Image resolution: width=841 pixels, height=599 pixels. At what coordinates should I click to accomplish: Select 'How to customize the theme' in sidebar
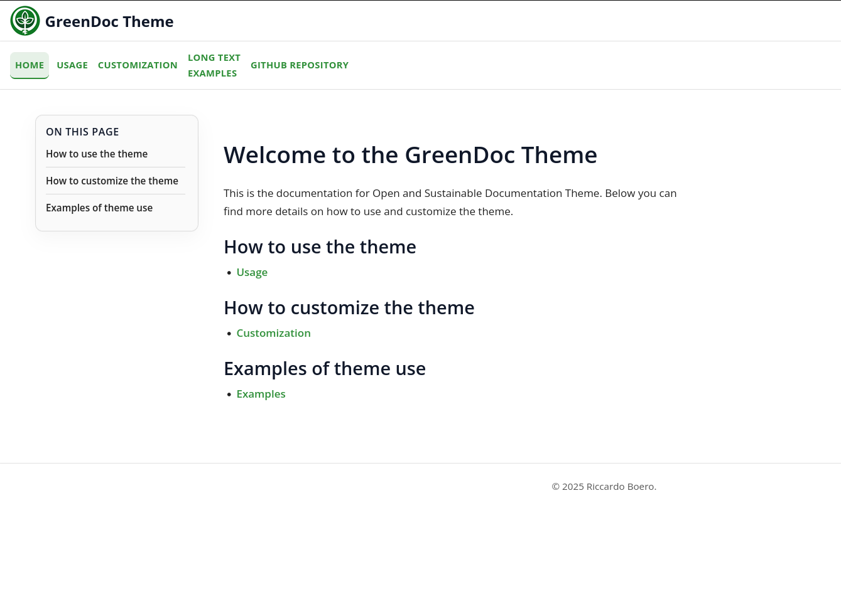(112, 181)
